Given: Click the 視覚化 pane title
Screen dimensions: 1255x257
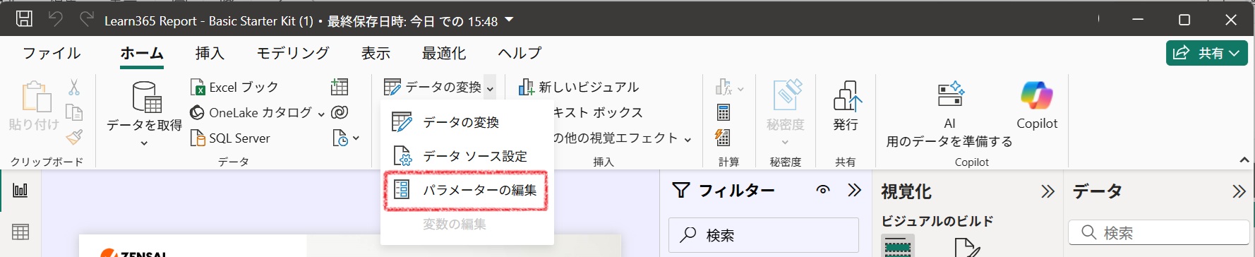Looking at the screenshot, I should [x=906, y=191].
